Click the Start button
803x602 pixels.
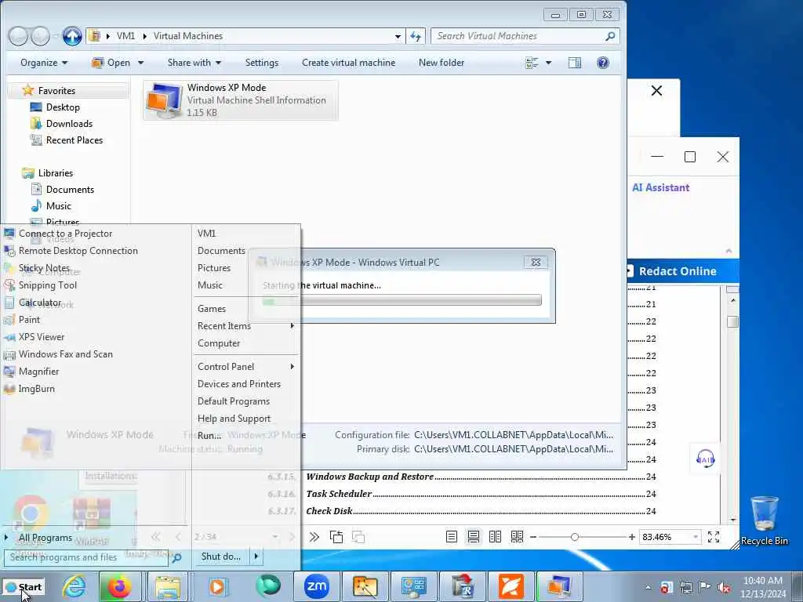[x=24, y=587]
